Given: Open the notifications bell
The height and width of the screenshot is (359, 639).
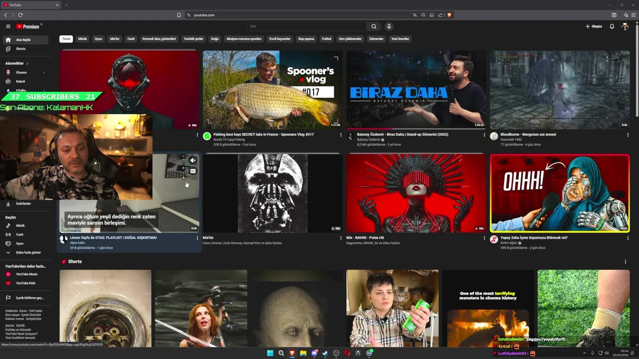Looking at the screenshot, I should pyautogui.click(x=612, y=26).
